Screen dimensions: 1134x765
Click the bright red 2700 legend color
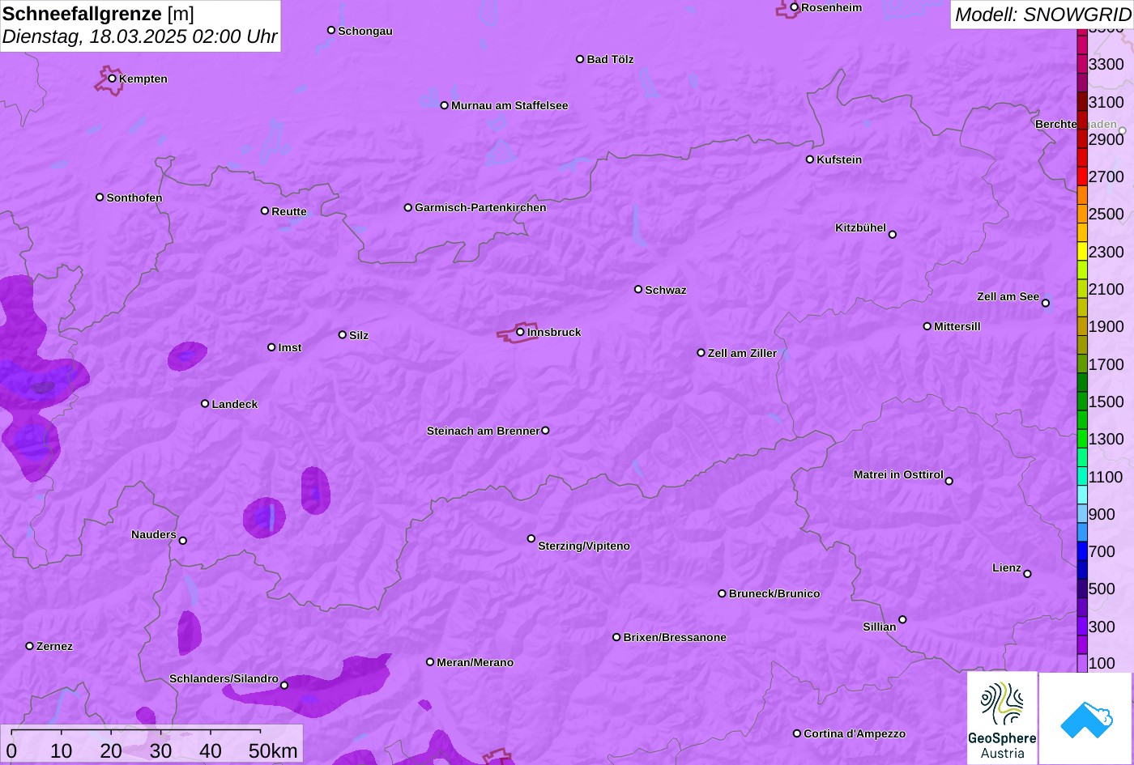(1082, 176)
